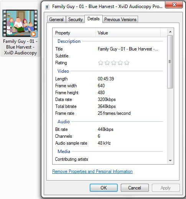Select the frame width value 640
Viewport: 186px width, 199px height.
click(x=101, y=86)
